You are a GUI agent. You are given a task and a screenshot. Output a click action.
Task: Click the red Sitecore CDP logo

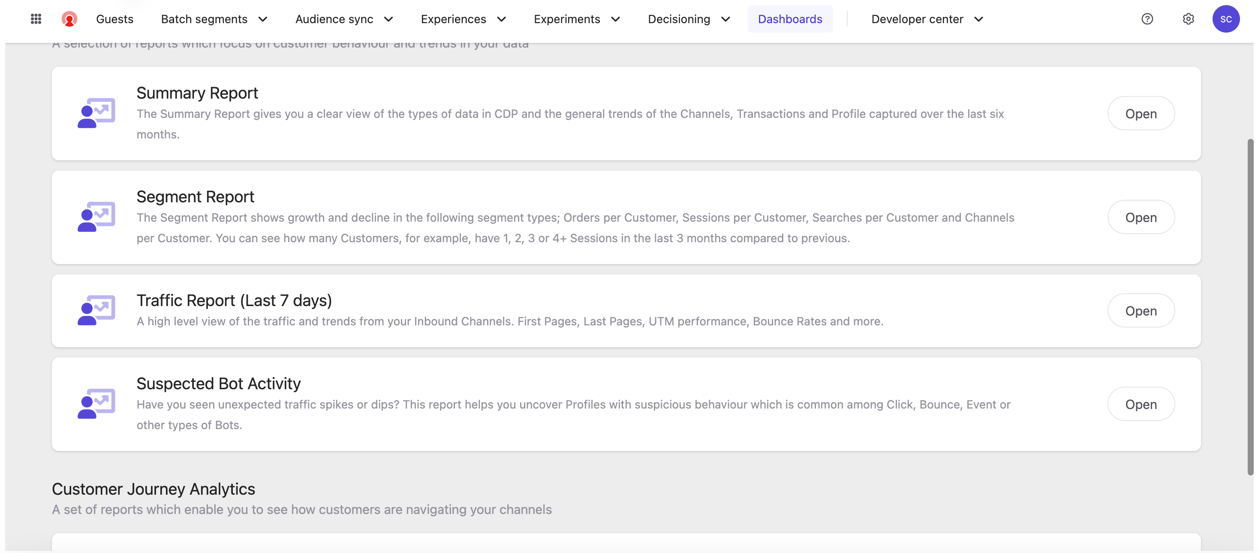[69, 19]
